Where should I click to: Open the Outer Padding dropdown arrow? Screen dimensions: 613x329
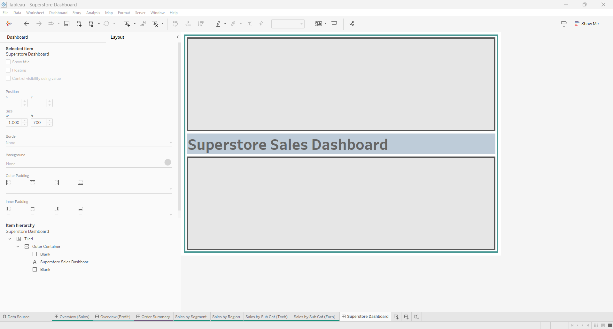pos(171,189)
